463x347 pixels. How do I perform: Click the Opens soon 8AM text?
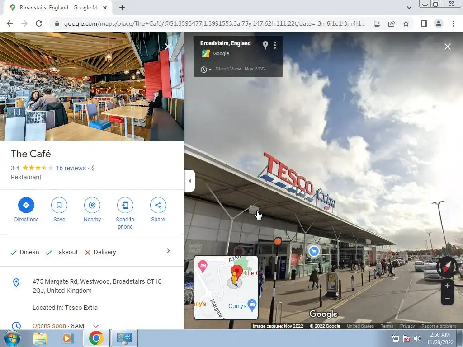(58, 326)
